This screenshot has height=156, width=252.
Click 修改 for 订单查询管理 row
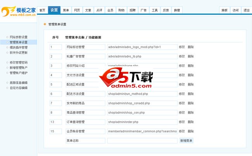(182, 122)
